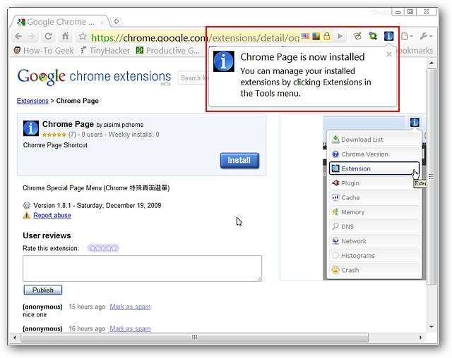Reload the current page
Viewport: 452px width, 358px height.
click(48, 37)
